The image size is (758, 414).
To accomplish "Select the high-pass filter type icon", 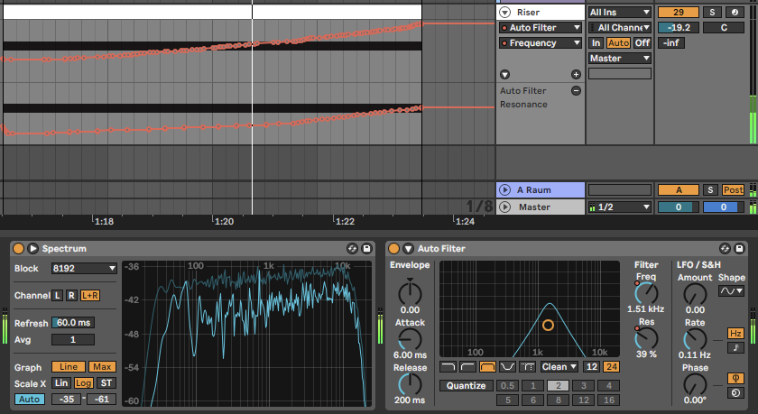I will [x=467, y=367].
